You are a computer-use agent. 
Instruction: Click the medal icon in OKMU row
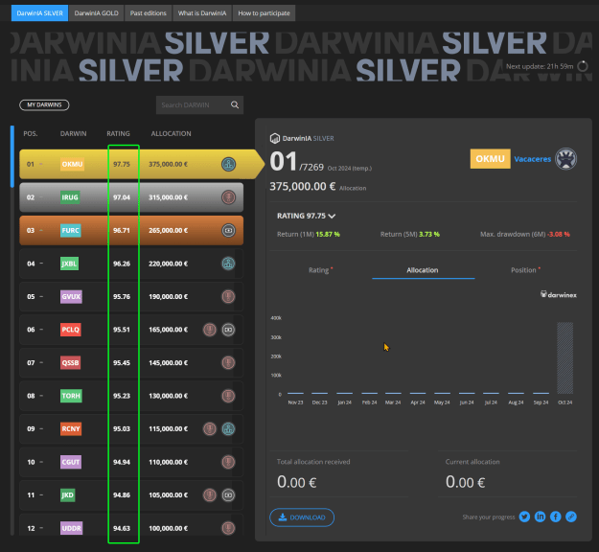coord(228,164)
